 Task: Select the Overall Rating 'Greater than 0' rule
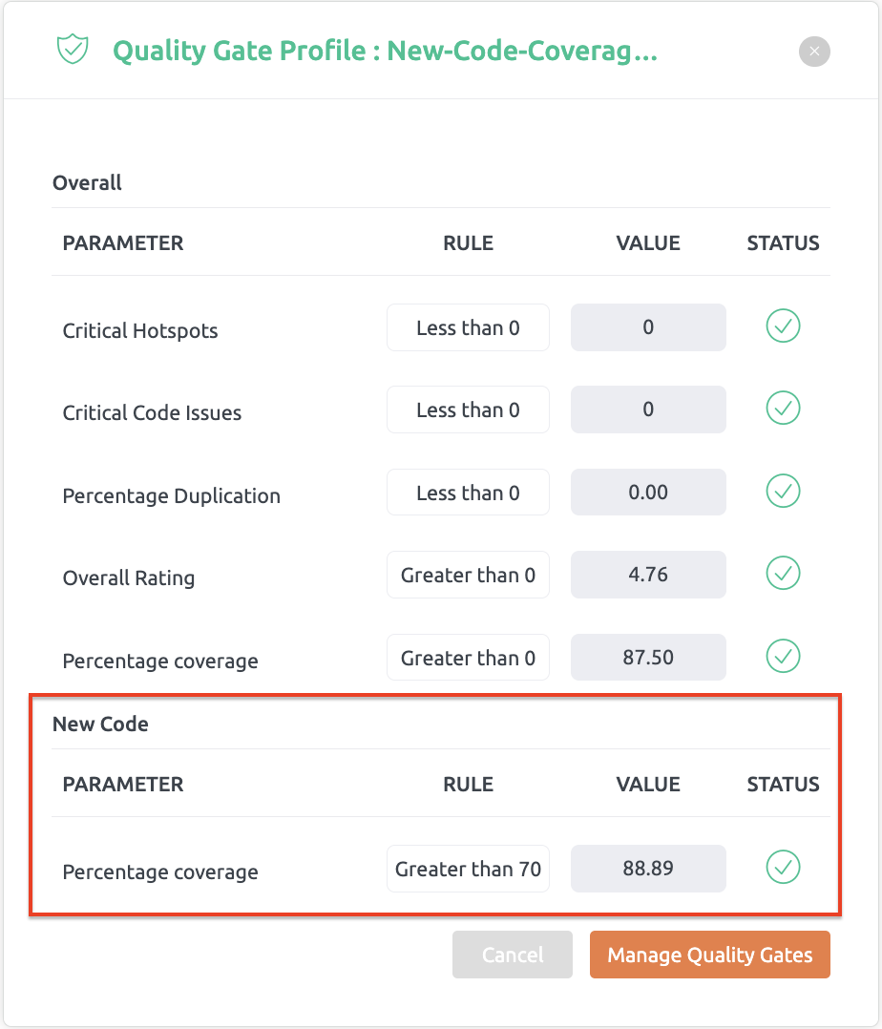click(x=468, y=575)
